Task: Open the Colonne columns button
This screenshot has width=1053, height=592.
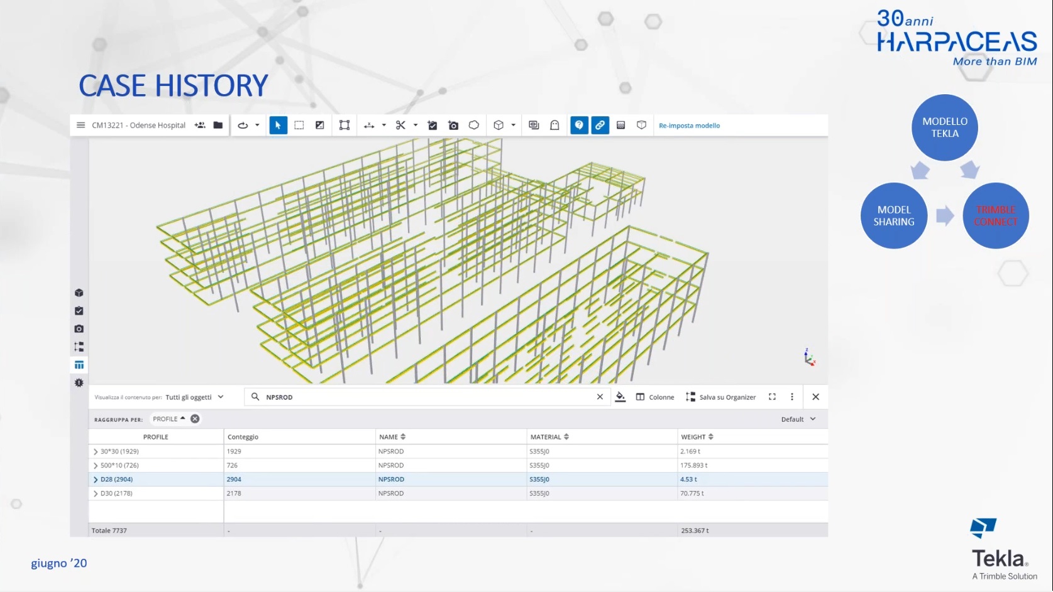Action: (x=655, y=397)
